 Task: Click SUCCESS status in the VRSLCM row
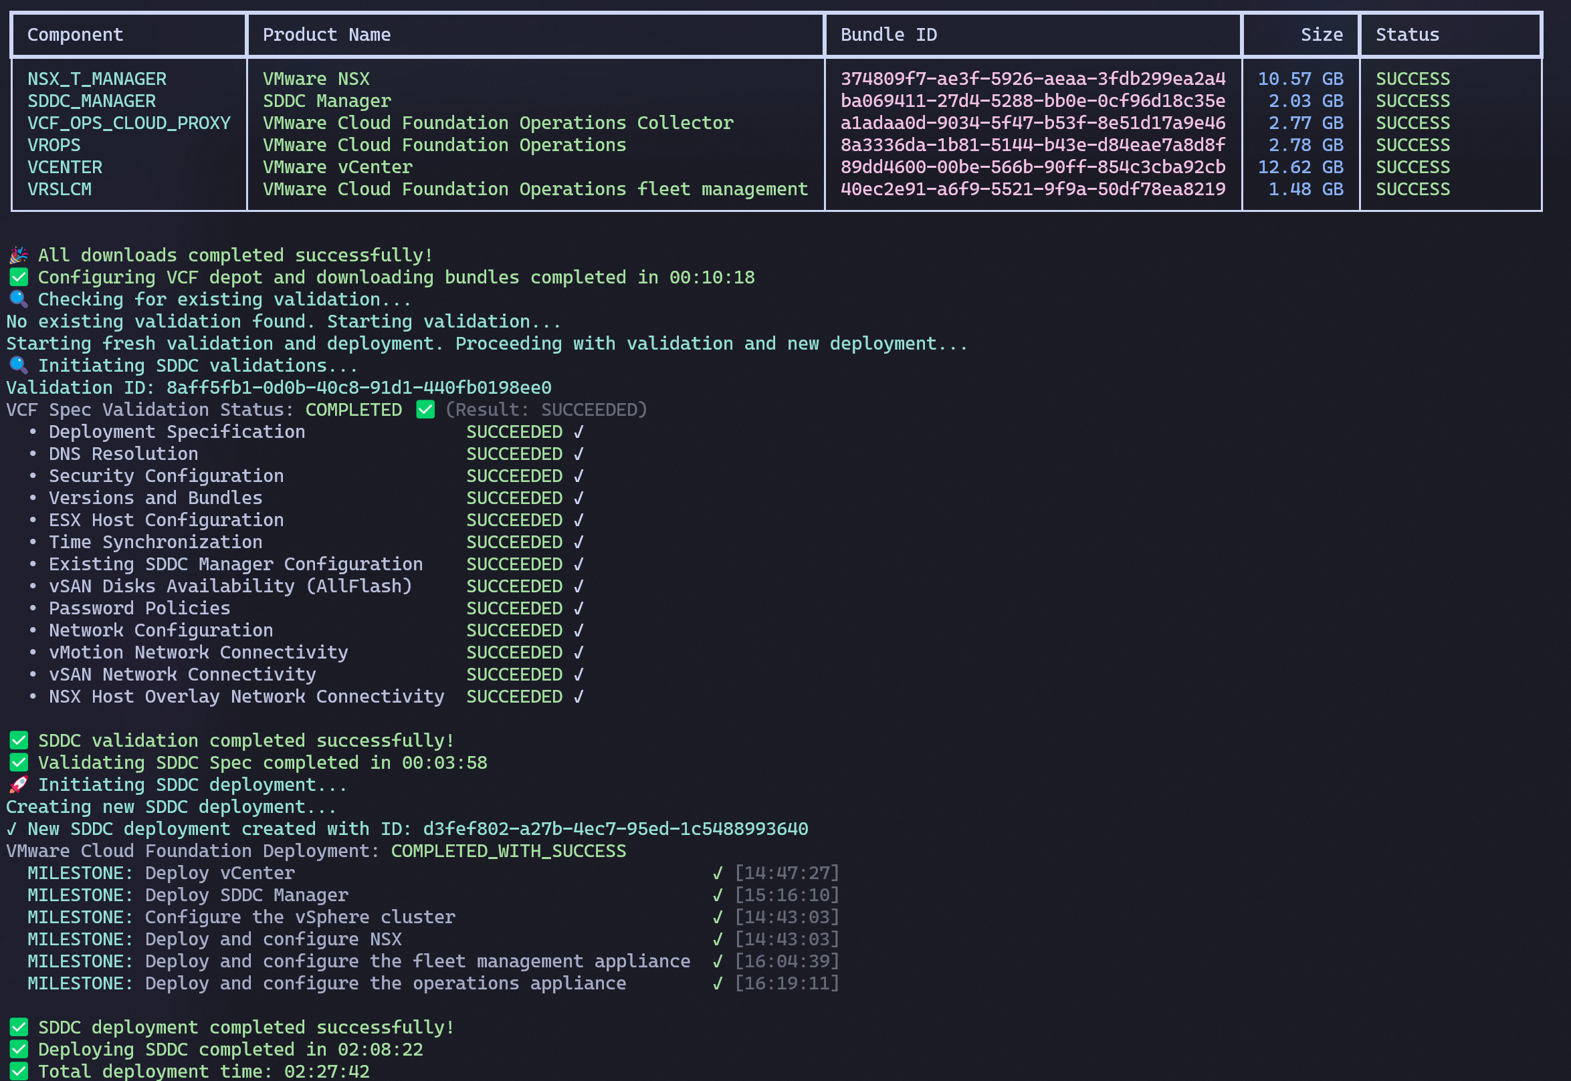click(1413, 189)
